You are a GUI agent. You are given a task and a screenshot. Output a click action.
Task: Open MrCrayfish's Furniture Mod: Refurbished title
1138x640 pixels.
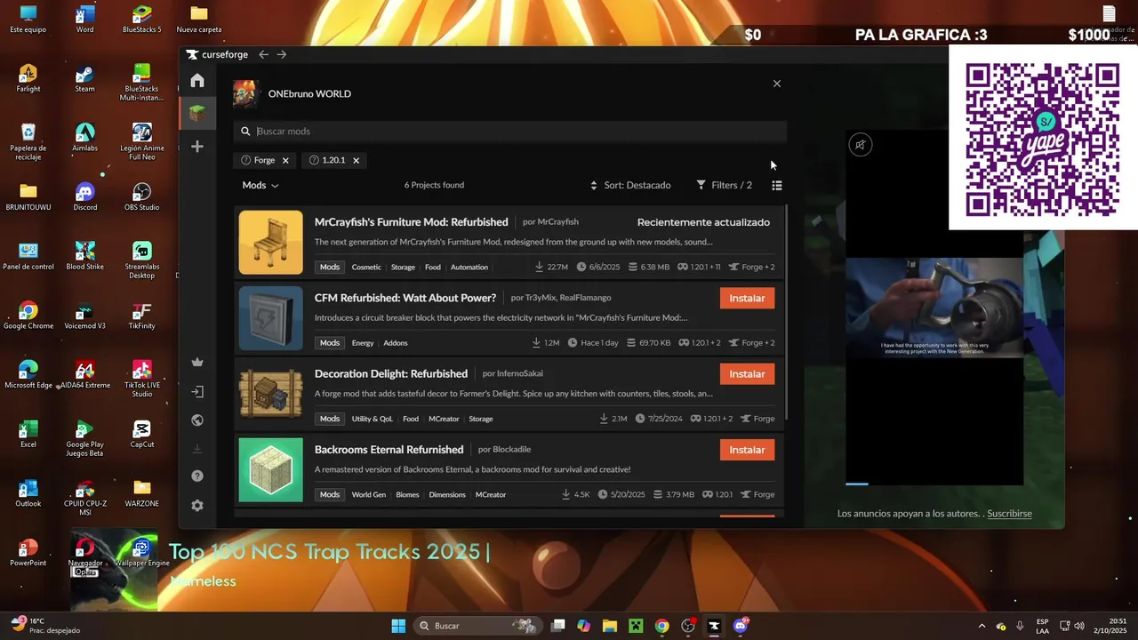[411, 222]
